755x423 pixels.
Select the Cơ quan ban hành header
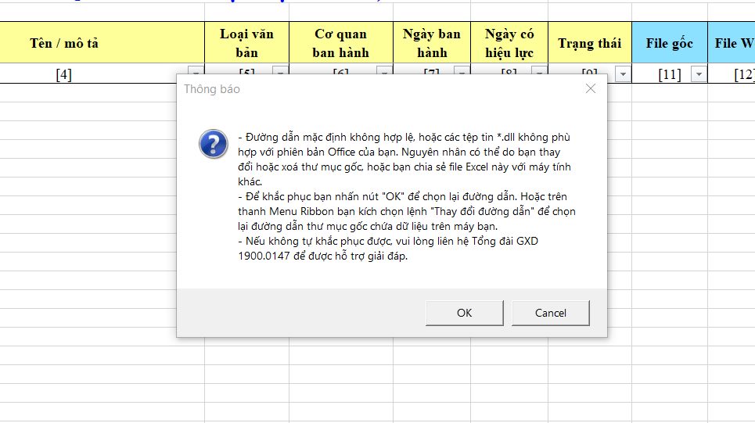pos(340,44)
